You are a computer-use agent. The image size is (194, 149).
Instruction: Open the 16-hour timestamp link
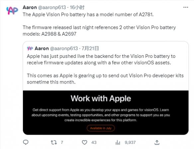77,7
